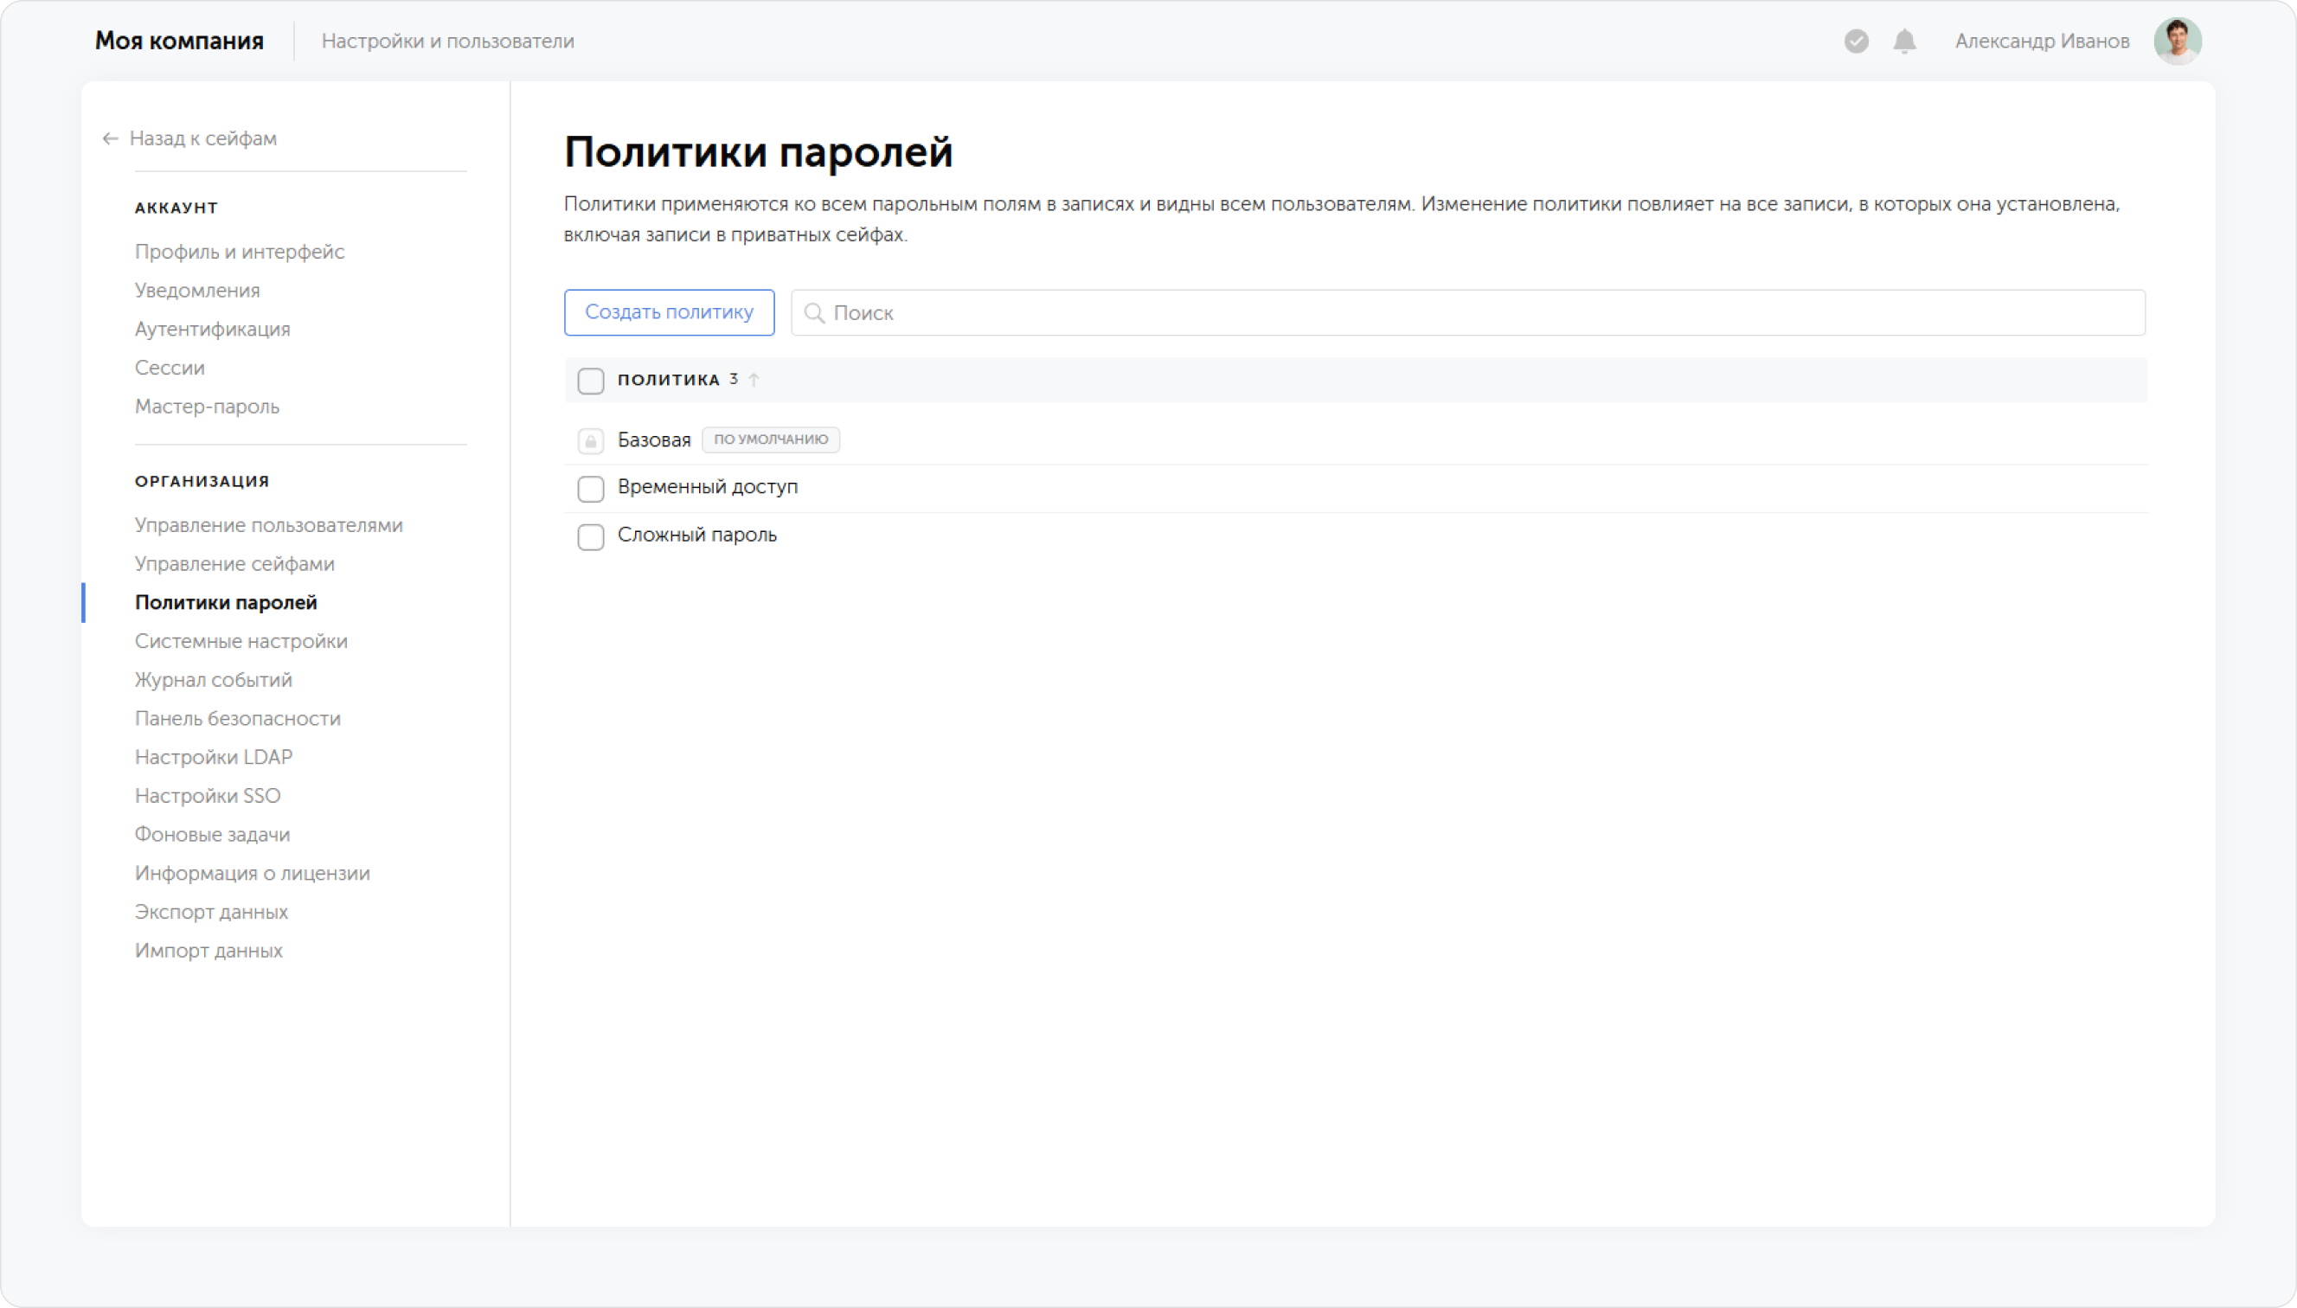Image resolution: width=2297 pixels, height=1308 pixels.
Task: Click the lock icon next to Базовая
Action: (590, 441)
